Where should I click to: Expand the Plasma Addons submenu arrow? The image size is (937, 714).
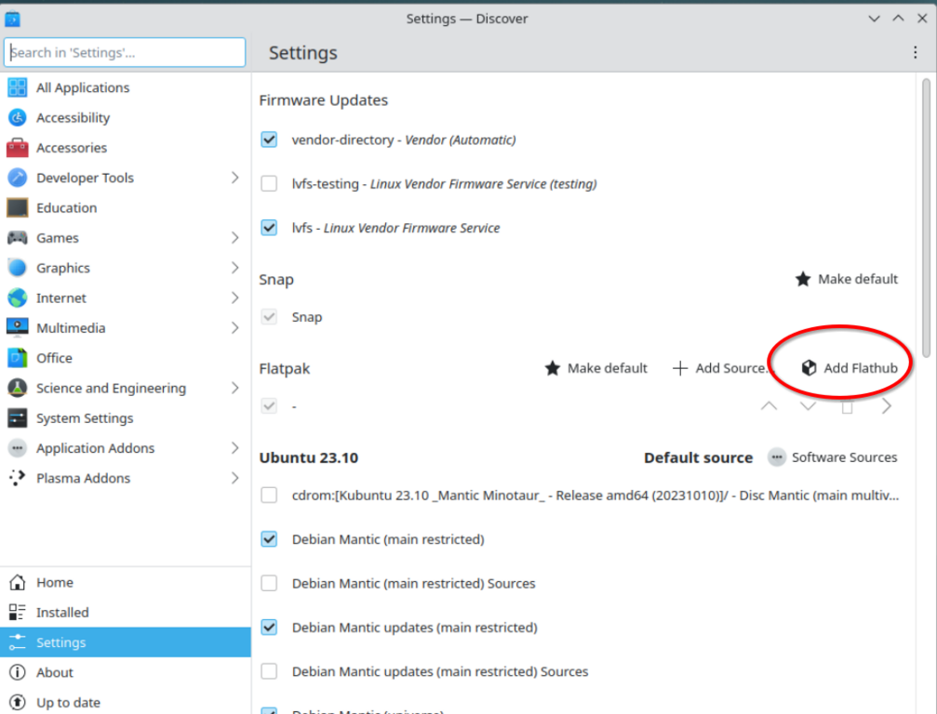(234, 478)
